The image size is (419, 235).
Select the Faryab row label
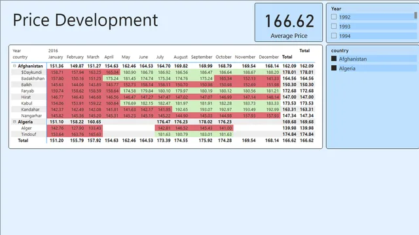(27, 91)
